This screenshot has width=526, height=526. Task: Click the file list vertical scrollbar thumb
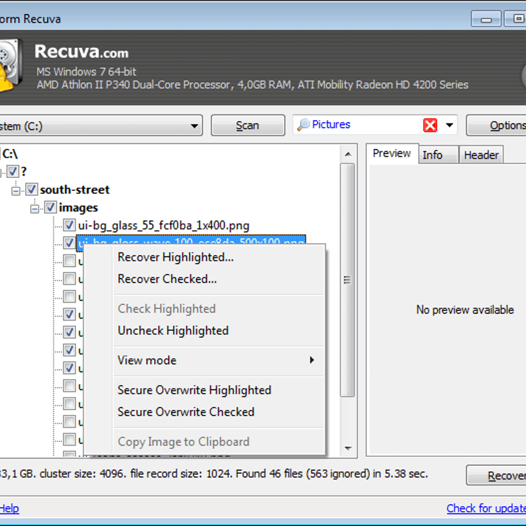[x=347, y=280]
